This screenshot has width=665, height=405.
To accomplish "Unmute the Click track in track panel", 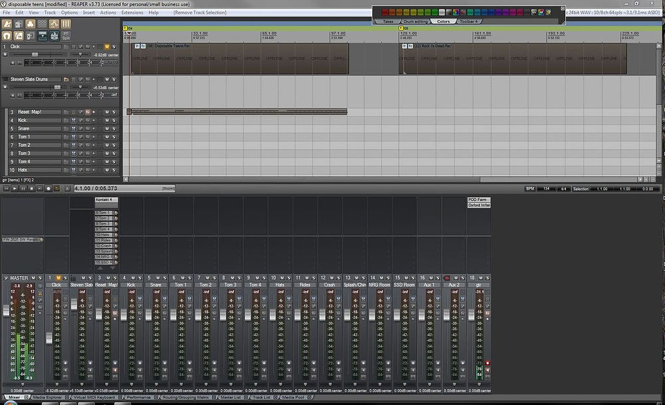I will pos(107,47).
